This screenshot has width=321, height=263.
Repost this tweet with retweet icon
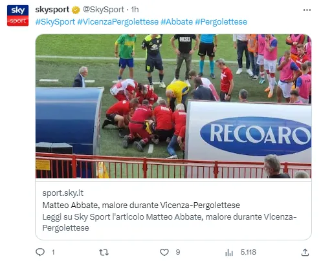tap(104, 252)
